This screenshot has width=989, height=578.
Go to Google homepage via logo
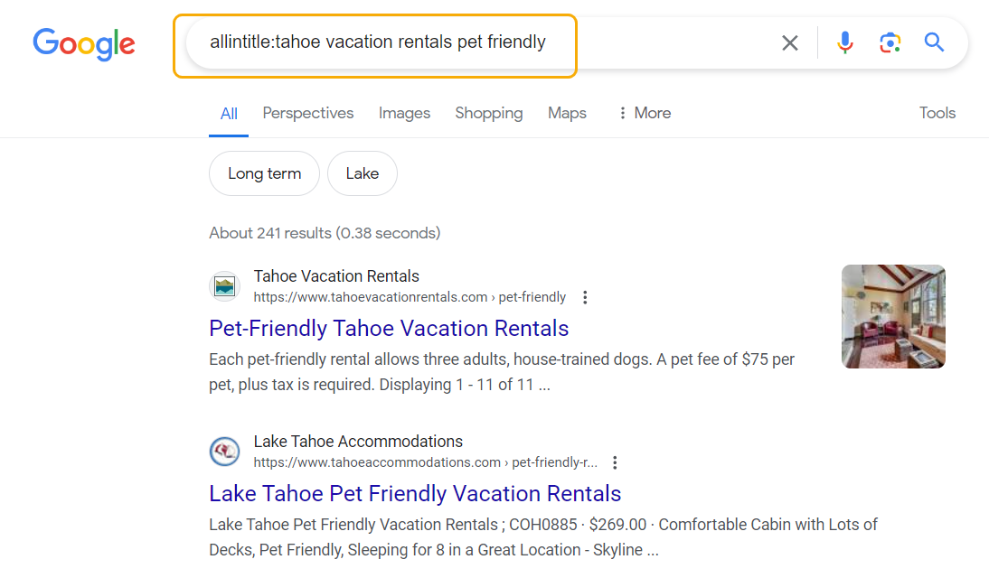(84, 44)
